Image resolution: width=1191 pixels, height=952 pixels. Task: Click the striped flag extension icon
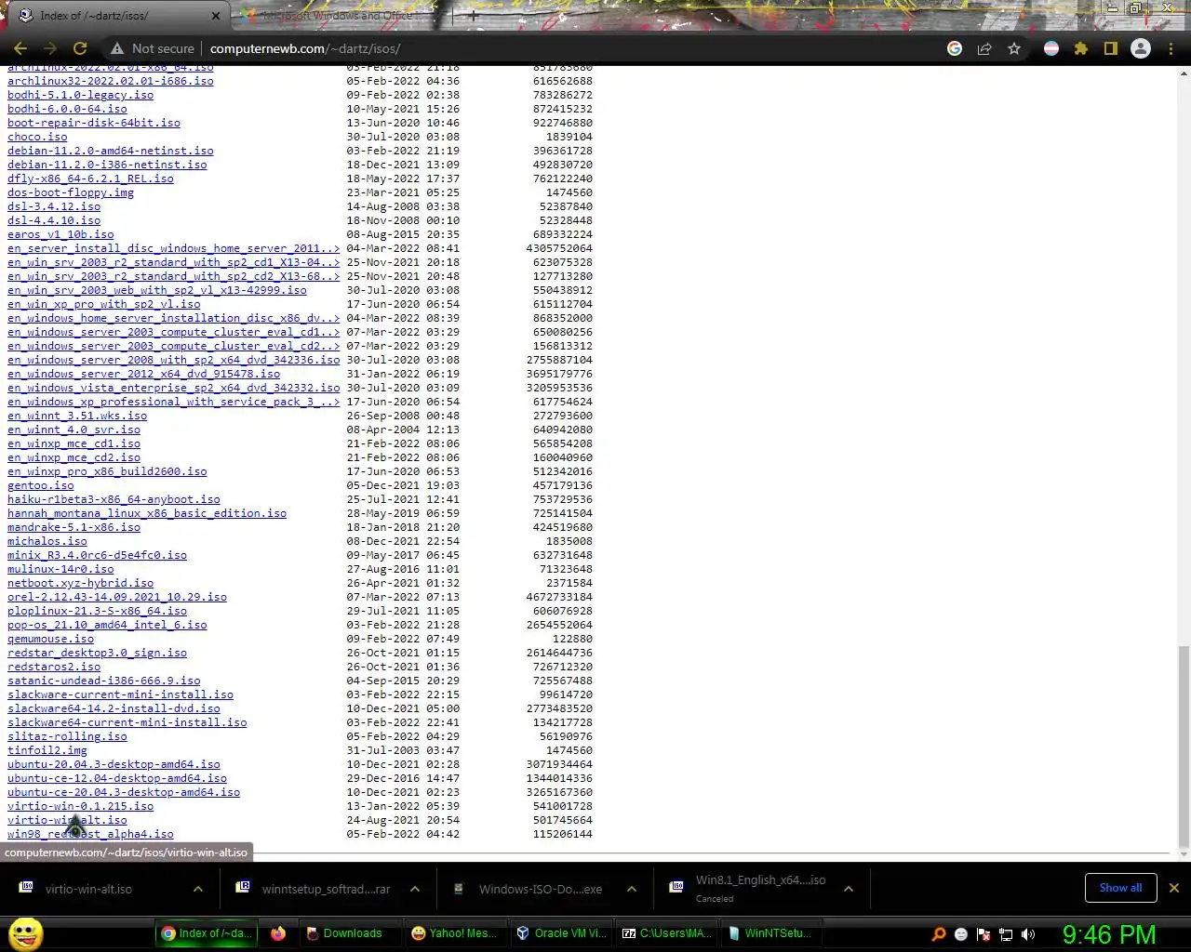(1051, 48)
